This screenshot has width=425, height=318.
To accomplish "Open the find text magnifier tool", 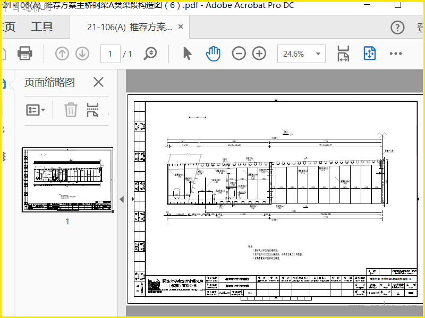I will pyautogui.click(x=150, y=54).
